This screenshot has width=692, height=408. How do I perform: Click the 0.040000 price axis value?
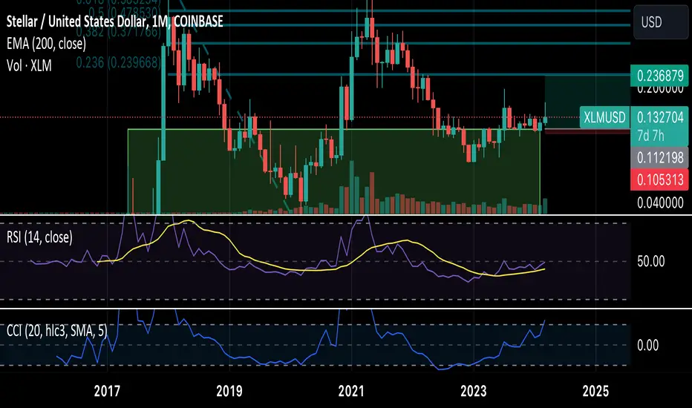(x=660, y=203)
